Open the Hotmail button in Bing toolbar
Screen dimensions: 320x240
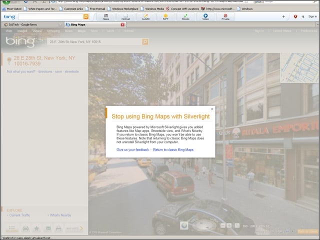(x=125, y=16)
